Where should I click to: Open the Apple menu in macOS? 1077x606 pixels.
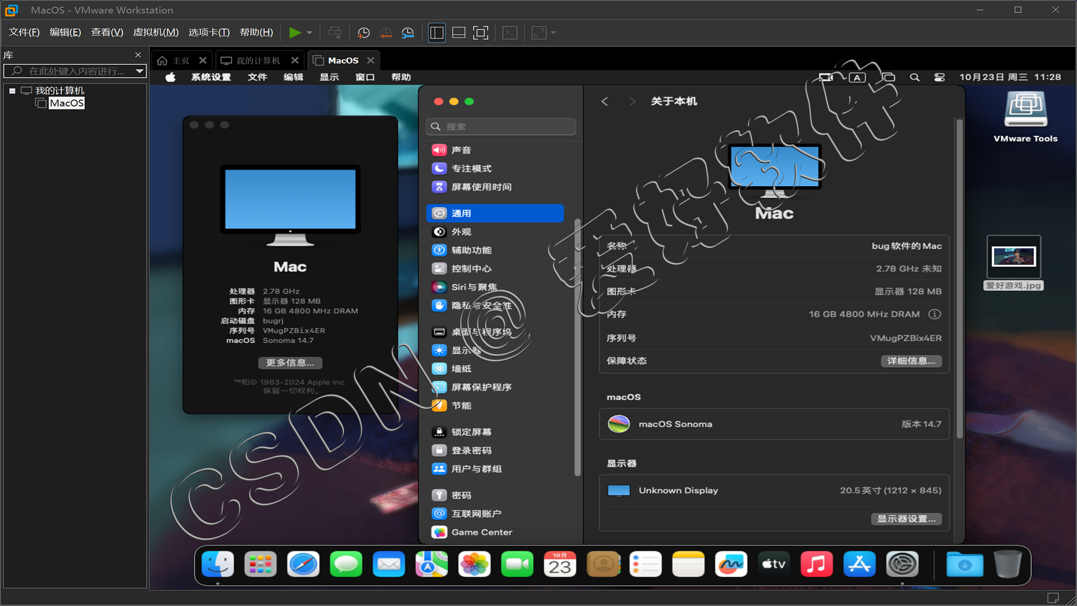[x=171, y=77]
